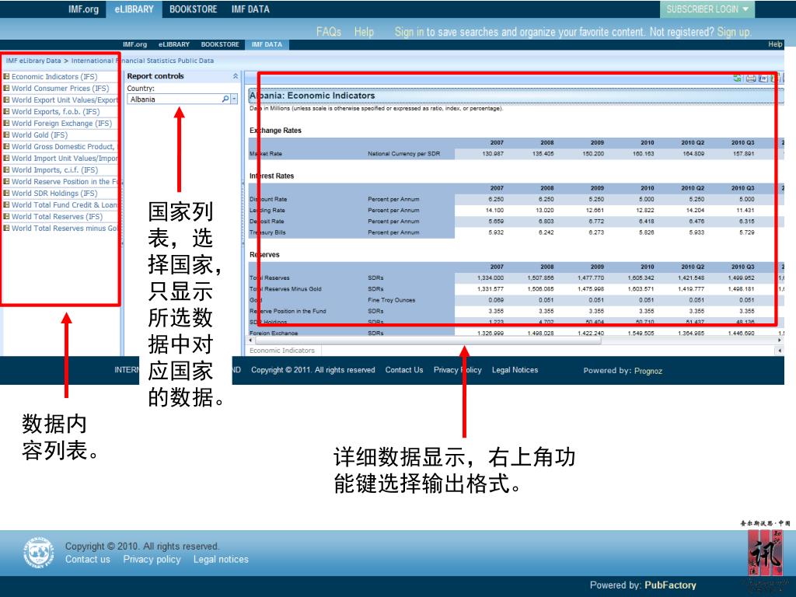This screenshot has height=597, width=796.
Task: Click the PubFactory link
Action: click(670, 585)
